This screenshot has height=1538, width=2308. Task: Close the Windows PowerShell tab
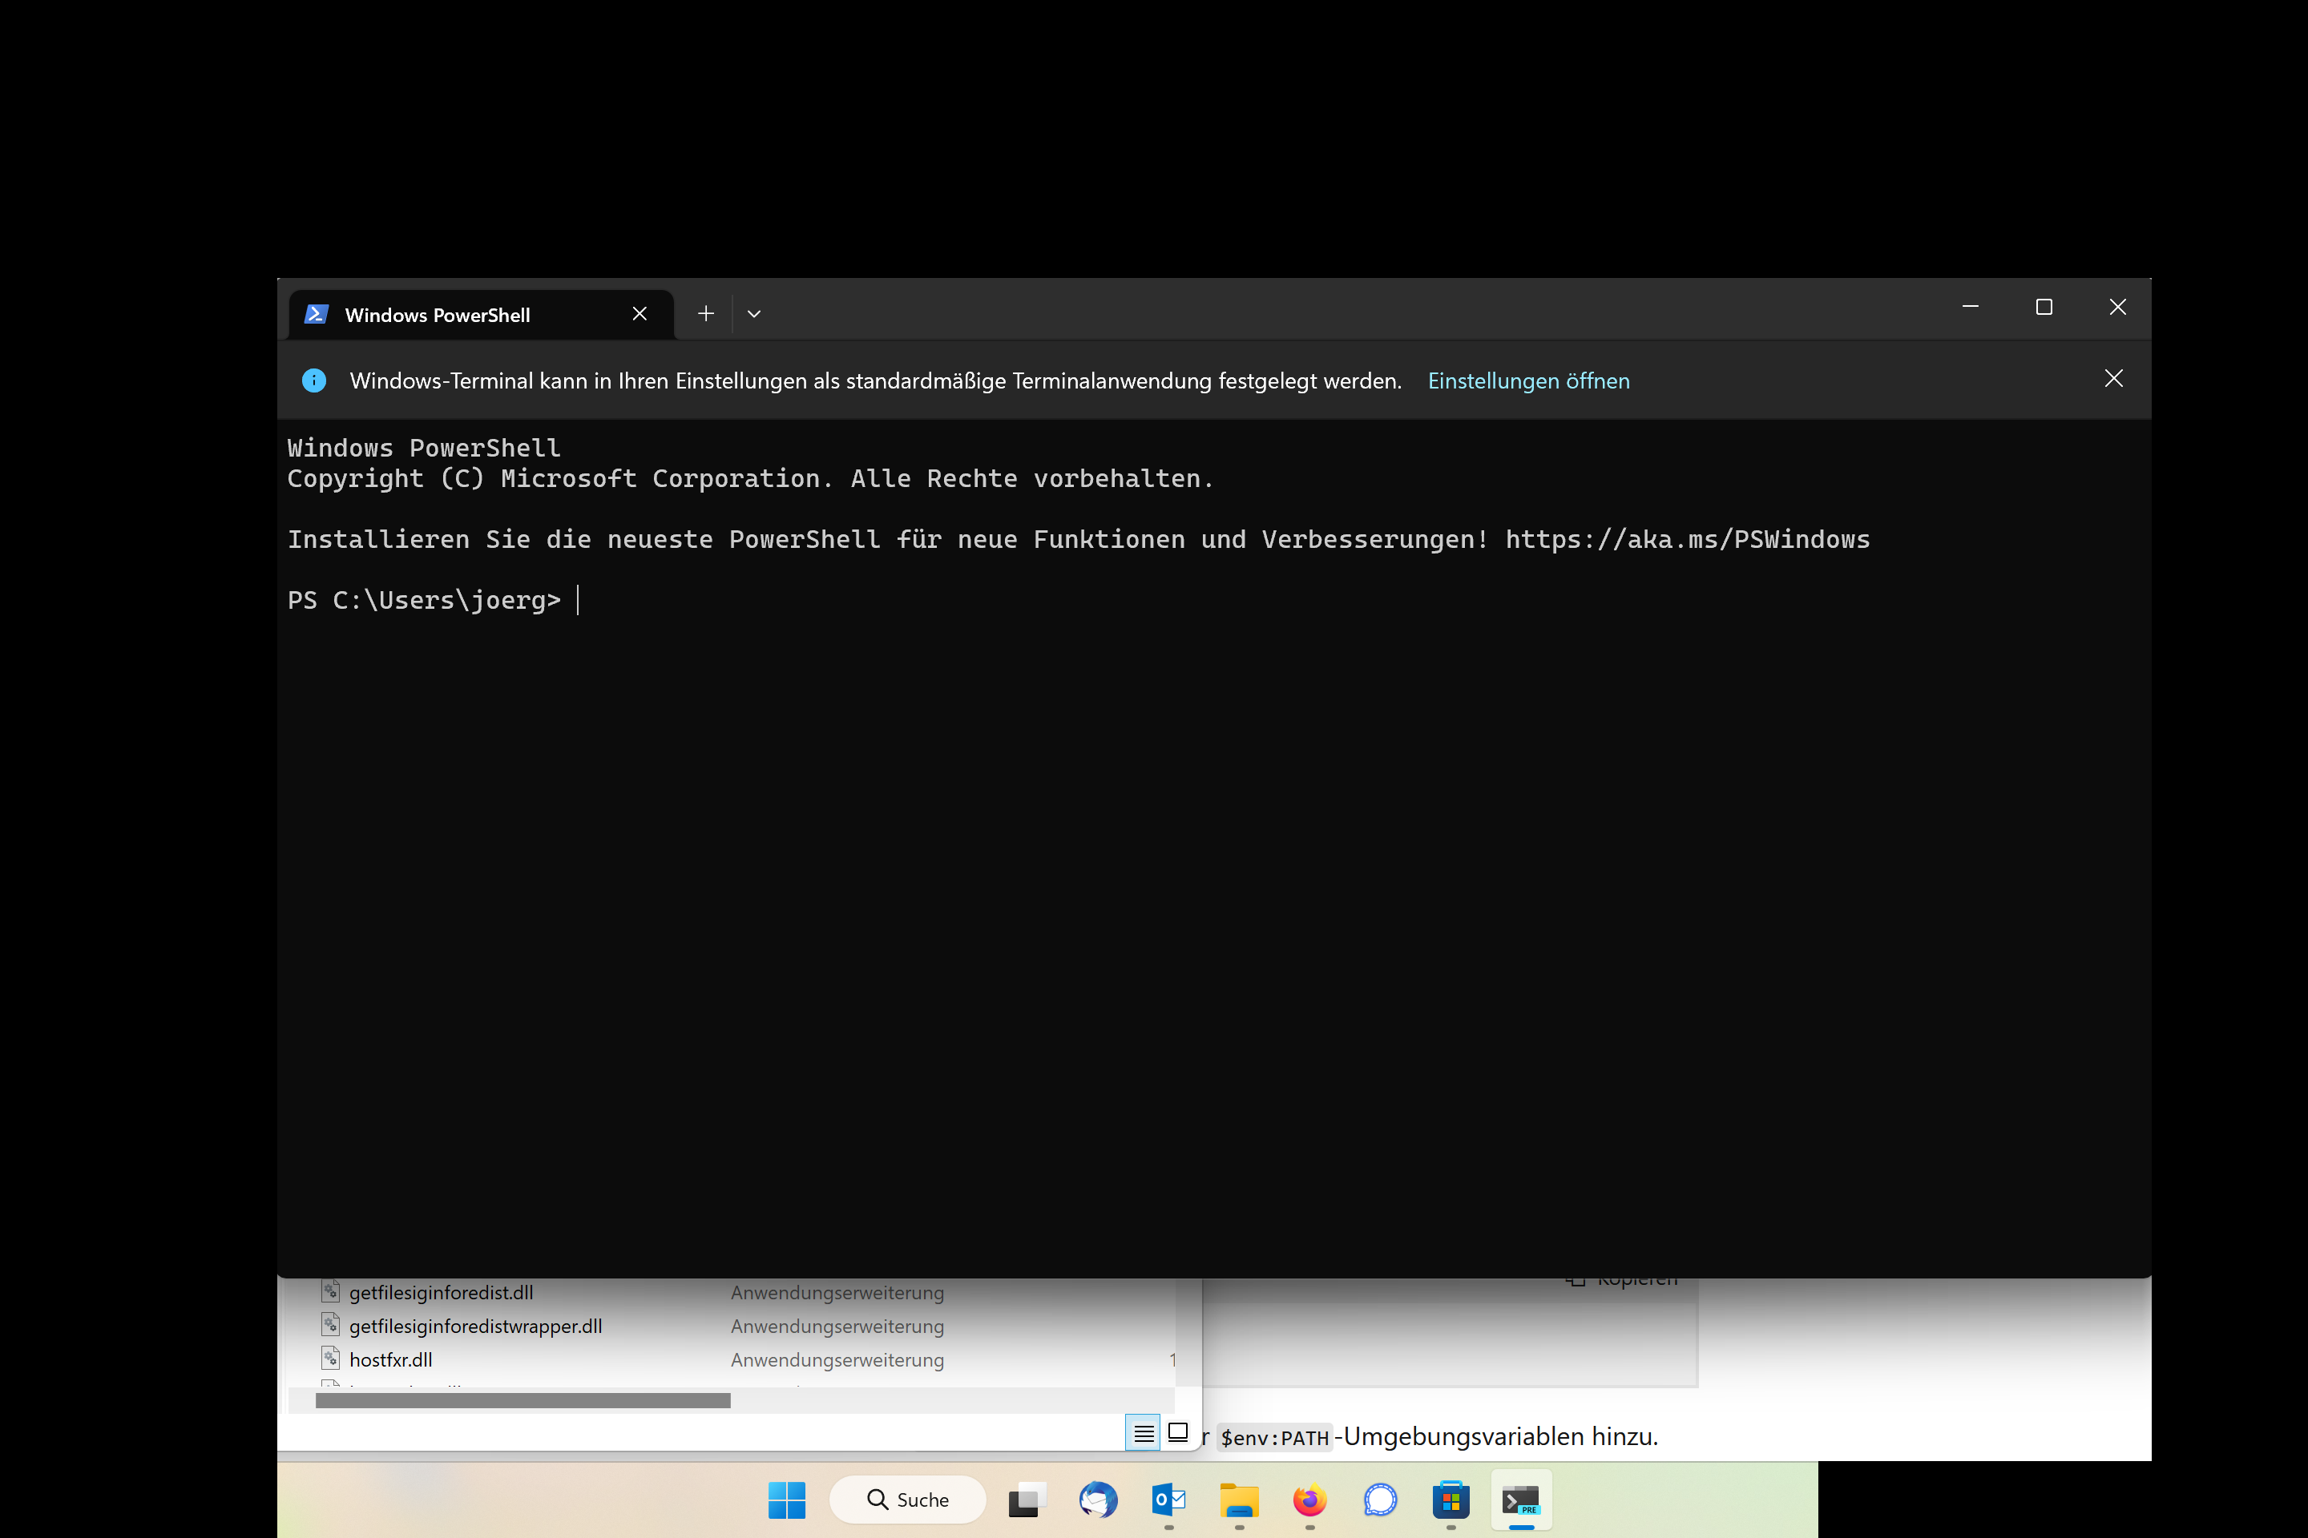640,314
